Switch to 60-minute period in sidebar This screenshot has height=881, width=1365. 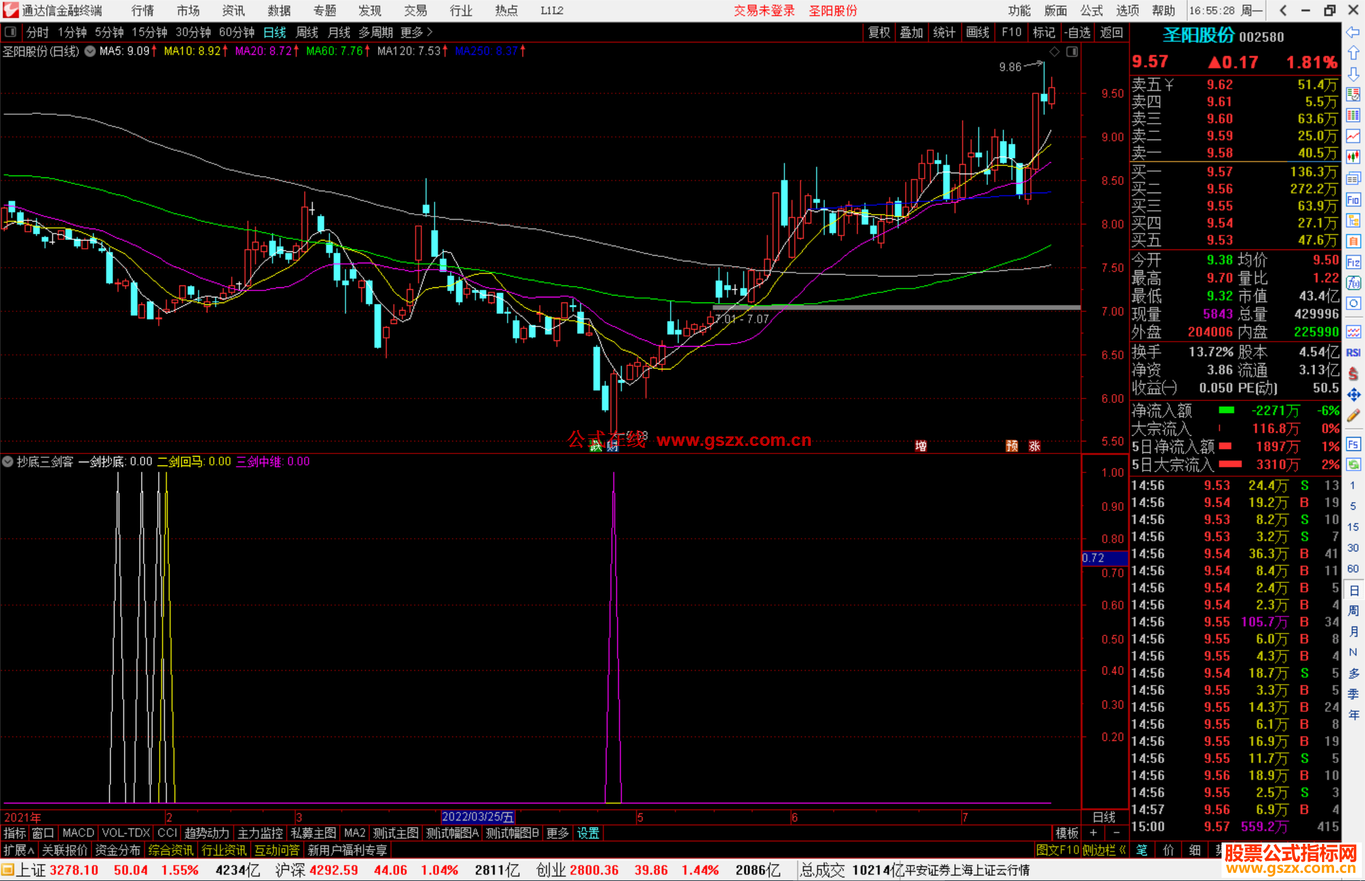[x=1352, y=568]
